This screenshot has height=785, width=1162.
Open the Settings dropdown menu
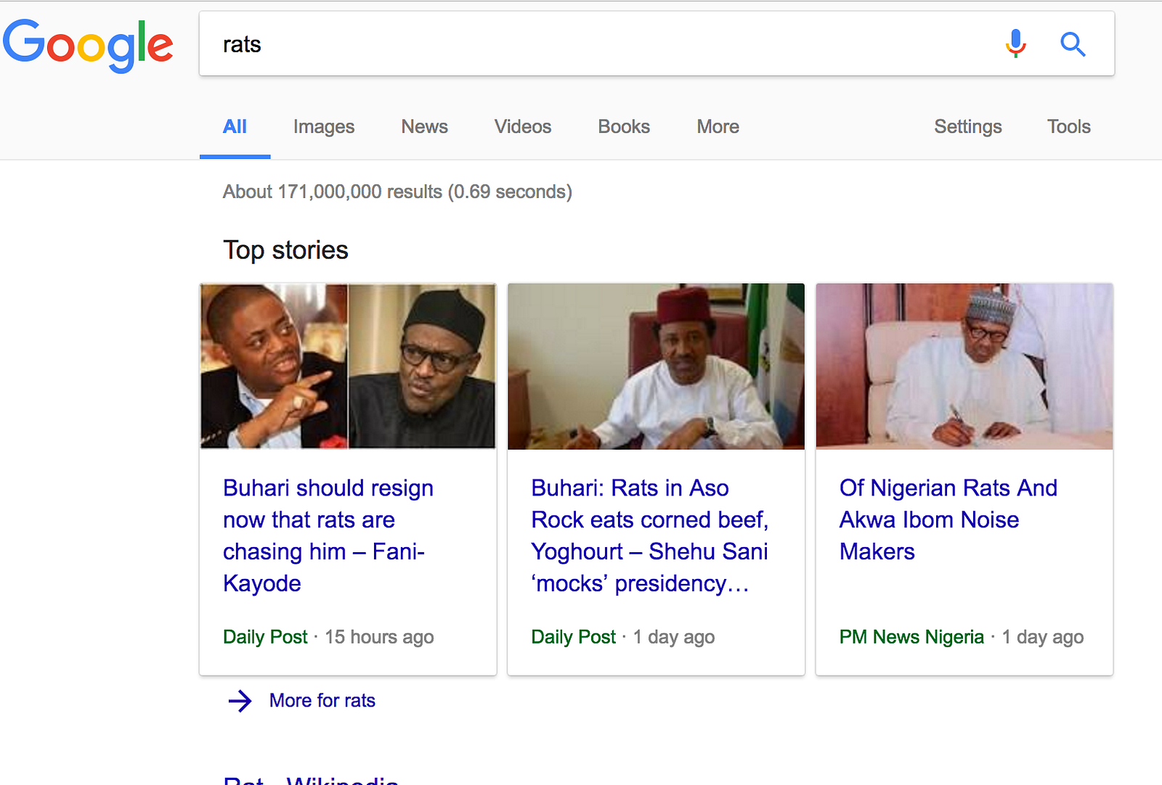point(967,127)
